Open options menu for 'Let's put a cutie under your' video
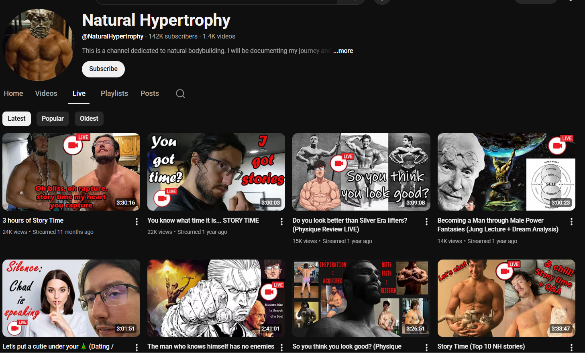 tap(137, 347)
